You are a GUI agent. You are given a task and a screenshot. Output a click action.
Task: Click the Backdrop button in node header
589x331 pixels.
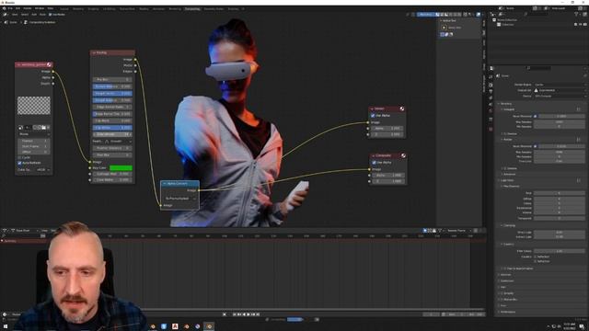click(425, 15)
